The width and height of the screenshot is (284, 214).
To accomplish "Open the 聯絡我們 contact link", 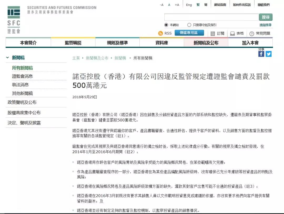I will coord(264,5).
